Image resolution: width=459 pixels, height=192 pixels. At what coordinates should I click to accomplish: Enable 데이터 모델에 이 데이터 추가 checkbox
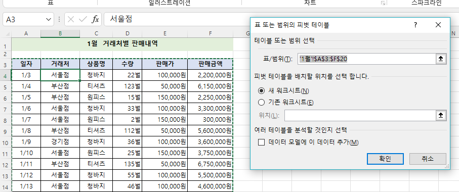[262, 142]
